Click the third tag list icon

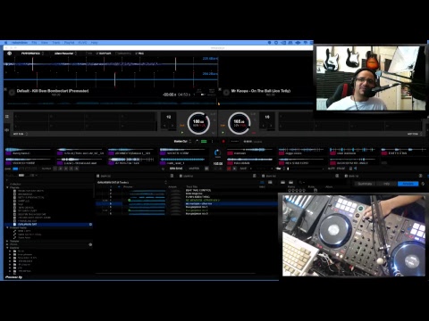coord(264,176)
